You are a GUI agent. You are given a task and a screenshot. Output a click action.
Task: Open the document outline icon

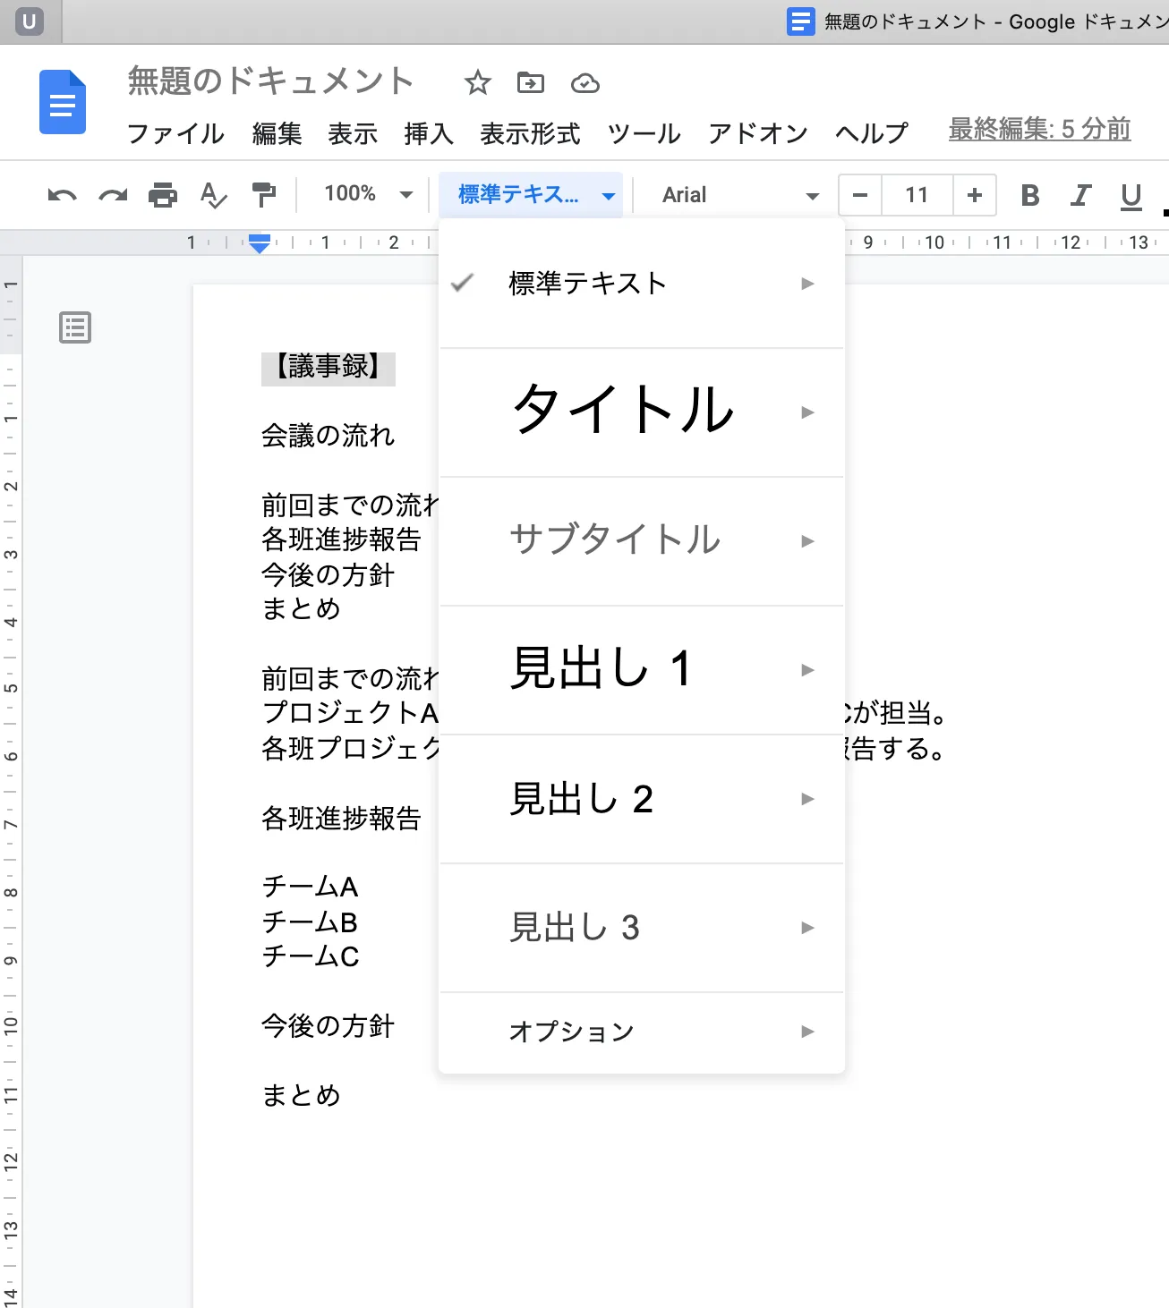[x=75, y=328]
